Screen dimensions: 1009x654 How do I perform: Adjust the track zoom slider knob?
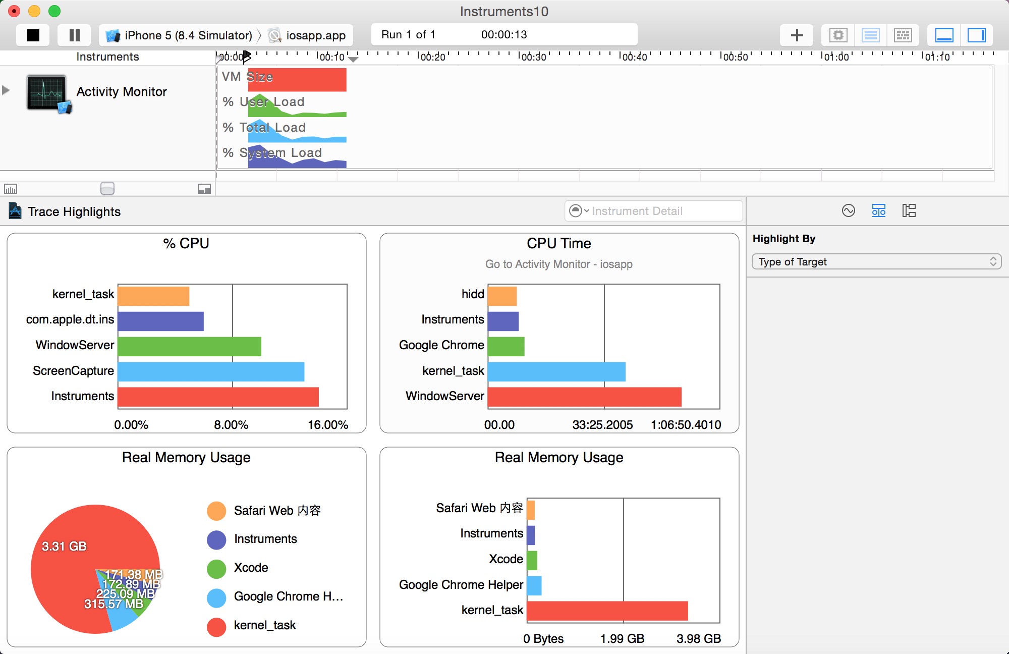(107, 188)
